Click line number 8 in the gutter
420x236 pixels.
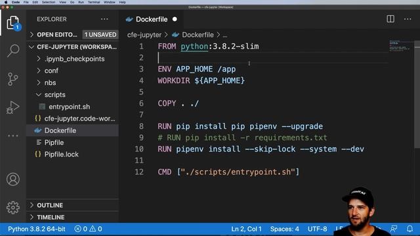[141, 127]
